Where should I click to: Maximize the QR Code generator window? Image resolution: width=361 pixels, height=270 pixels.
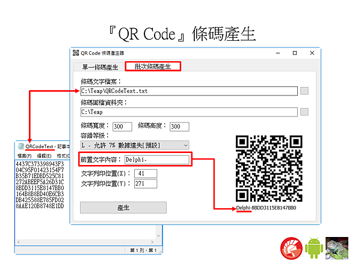tap(295, 53)
